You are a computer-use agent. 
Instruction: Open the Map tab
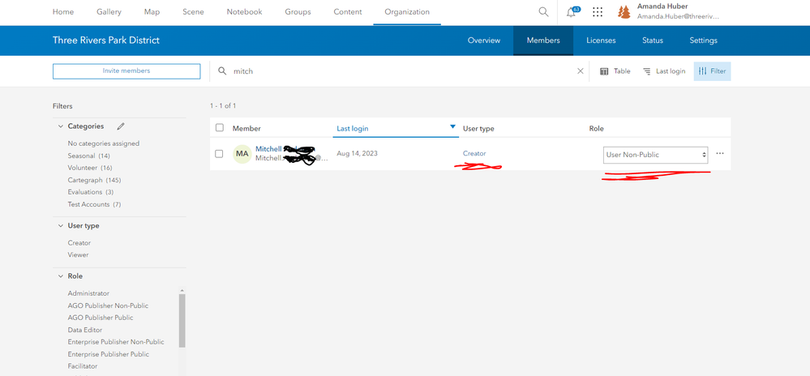pos(152,12)
